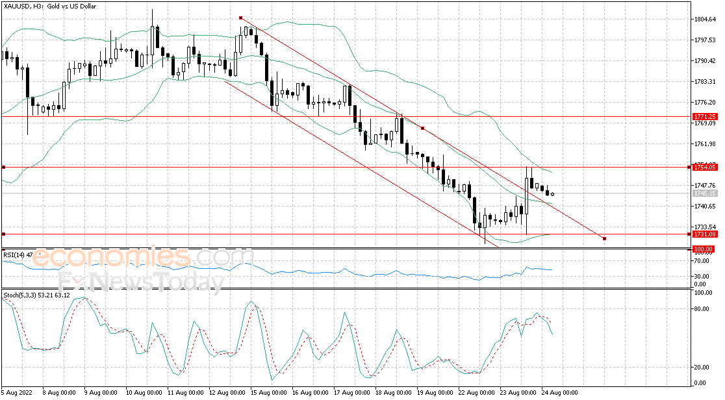Select the 15 Aug 00:00 date axis label
The height and width of the screenshot is (400, 725).
tap(268, 392)
